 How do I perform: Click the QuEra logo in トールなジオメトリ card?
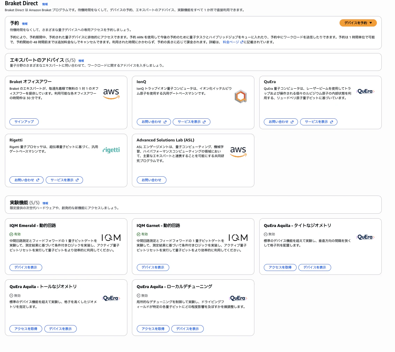(x=111, y=298)
